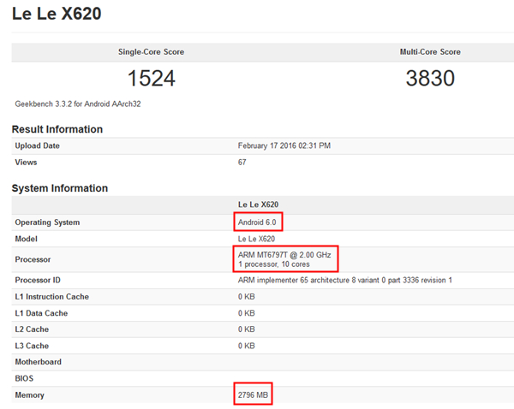
Task: Select the "Single-Core Score" header
Action: (151, 51)
